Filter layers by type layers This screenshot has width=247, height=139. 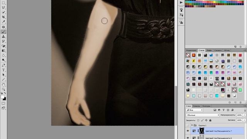tap(223, 110)
